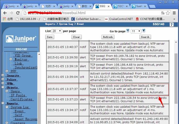Open Chrome hamburger menu
The width and height of the screenshot is (179, 124).
pos(174,13)
